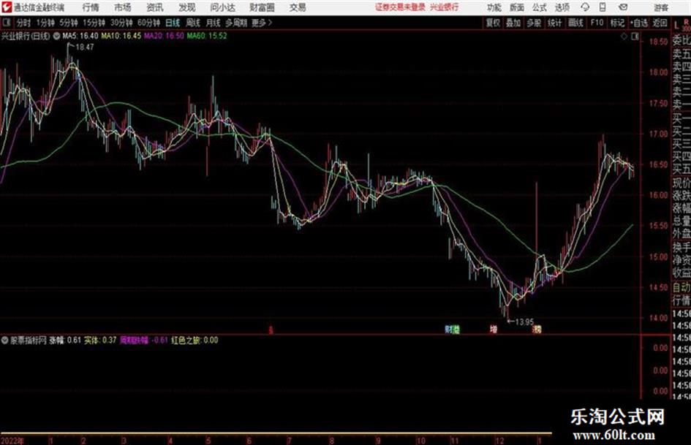Switch to 30分钟 chart period
The height and width of the screenshot is (445, 691).
click(x=121, y=23)
